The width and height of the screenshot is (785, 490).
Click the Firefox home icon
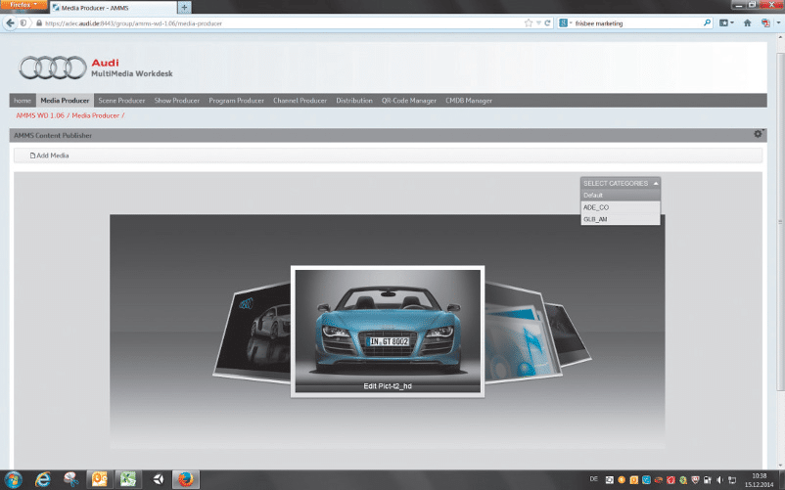click(x=747, y=22)
